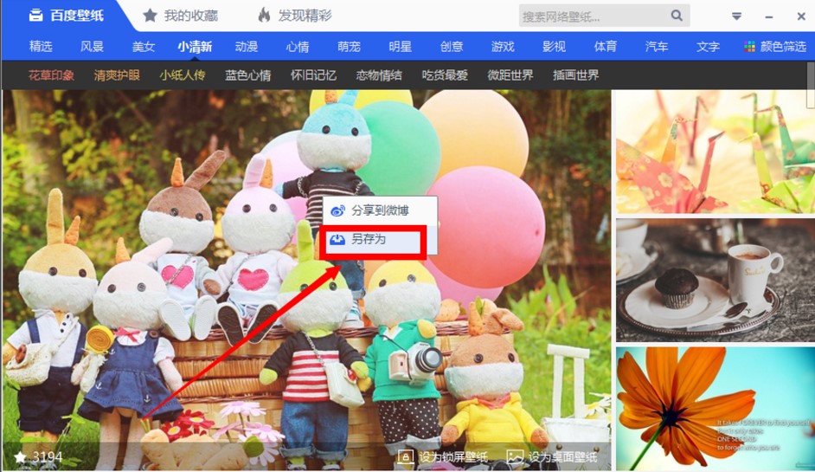Close the 百度壁纸 window
The image size is (815, 472).
tap(801, 16)
